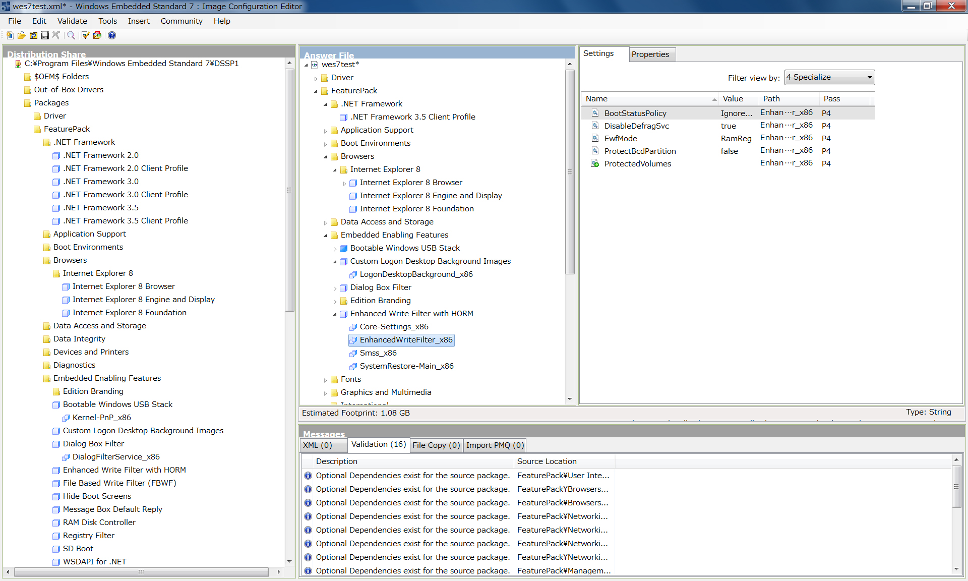968x581 pixels.
Task: Open the Tools menu
Action: pyautogui.click(x=107, y=21)
